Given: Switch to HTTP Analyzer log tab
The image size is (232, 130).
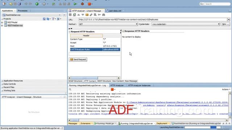Looking at the screenshot, I should (117, 86).
